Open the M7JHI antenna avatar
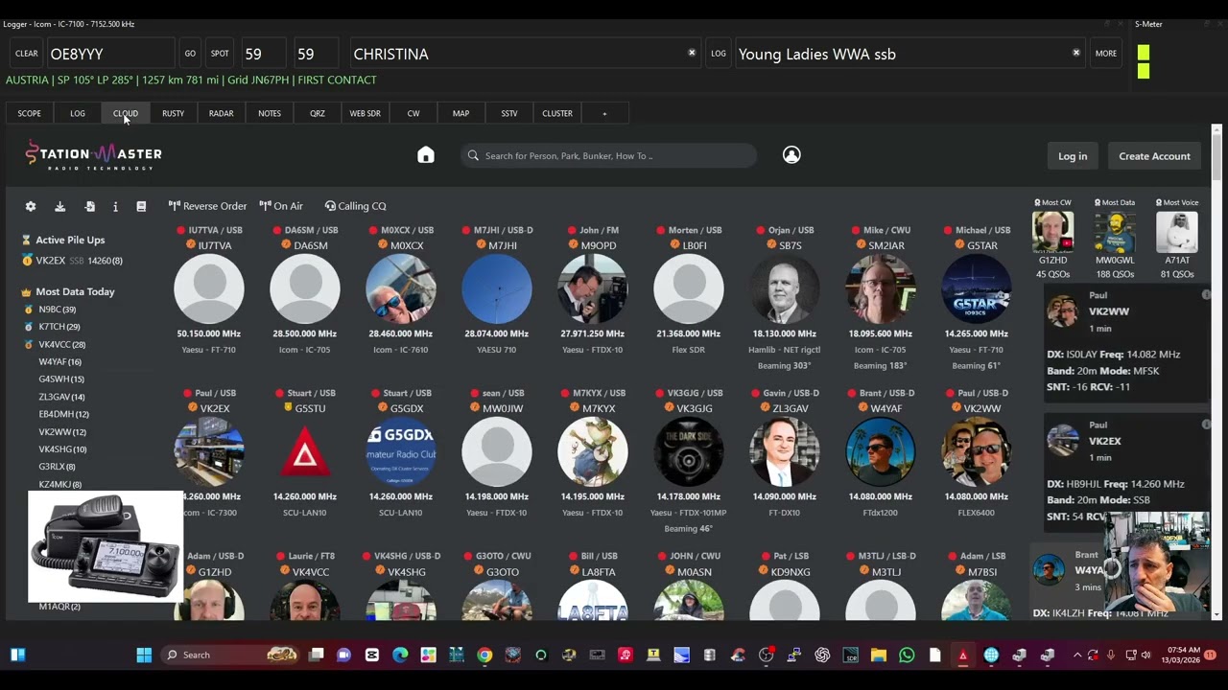The width and height of the screenshot is (1228, 690). (497, 288)
